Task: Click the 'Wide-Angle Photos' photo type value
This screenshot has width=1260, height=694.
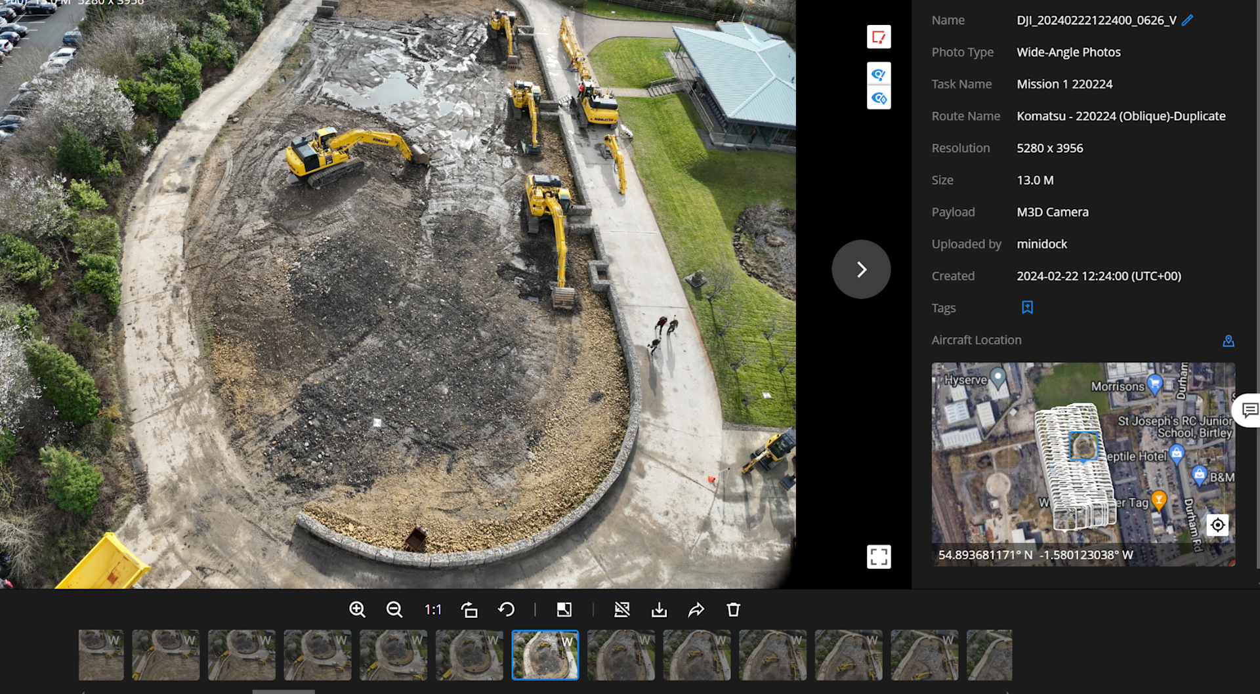Action: tap(1068, 52)
